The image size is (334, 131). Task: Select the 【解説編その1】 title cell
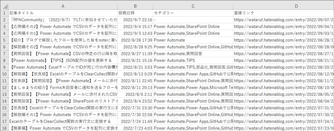pos(63,115)
